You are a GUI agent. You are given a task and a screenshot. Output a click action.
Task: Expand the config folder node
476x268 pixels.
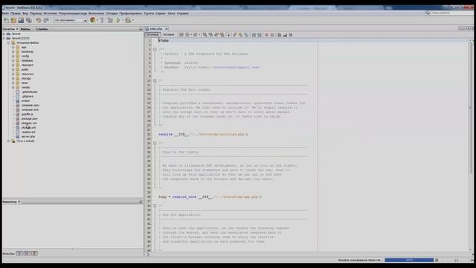pos(13,56)
